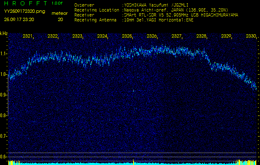Click the YY2609172320.png filename
260x165 pixels.
(24, 12)
